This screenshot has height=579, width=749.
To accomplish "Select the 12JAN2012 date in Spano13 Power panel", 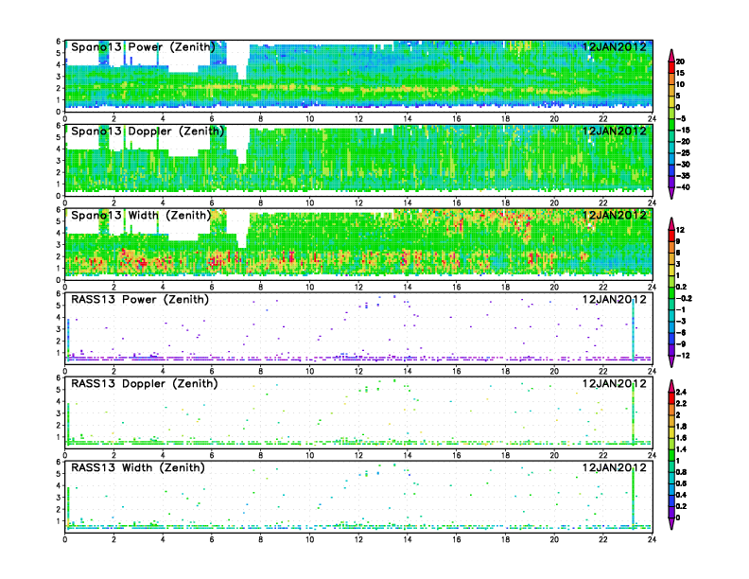I will click(x=615, y=47).
